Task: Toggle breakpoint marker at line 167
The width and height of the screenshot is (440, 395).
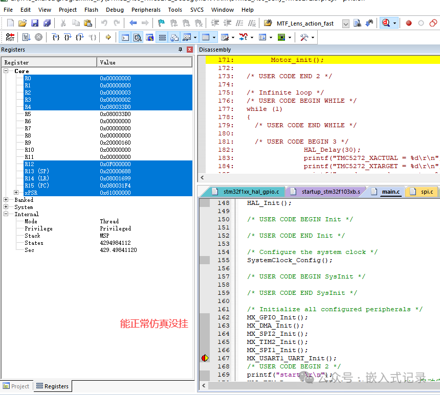Action: tap(205, 358)
